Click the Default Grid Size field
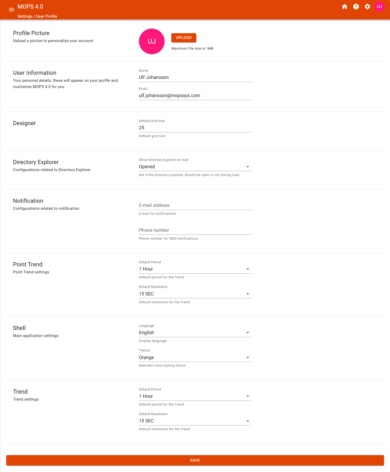 pyautogui.click(x=195, y=128)
